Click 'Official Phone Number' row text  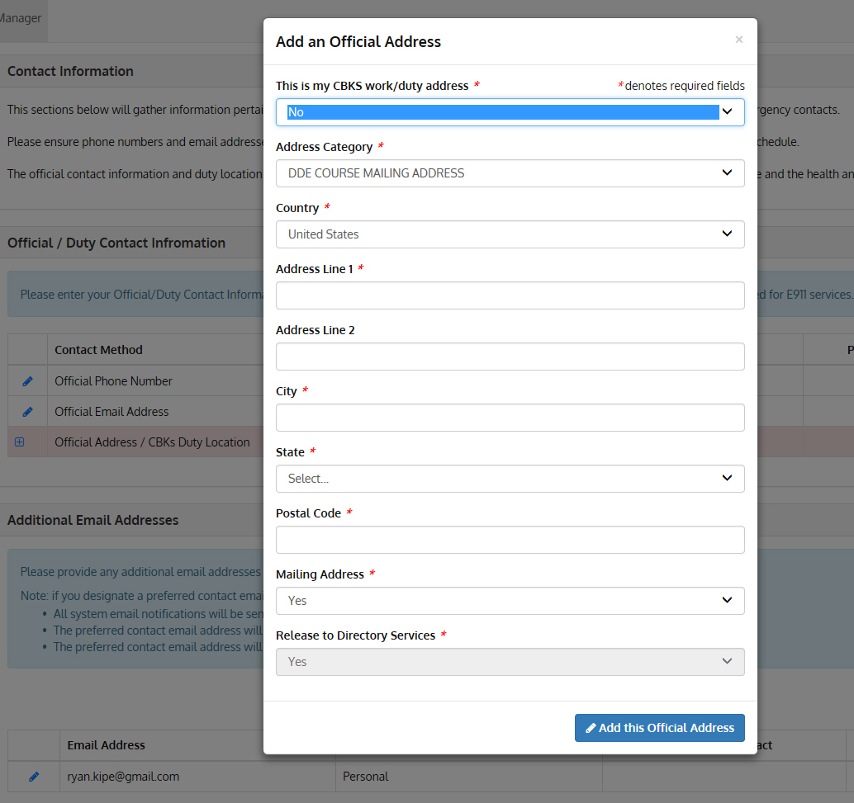113,381
